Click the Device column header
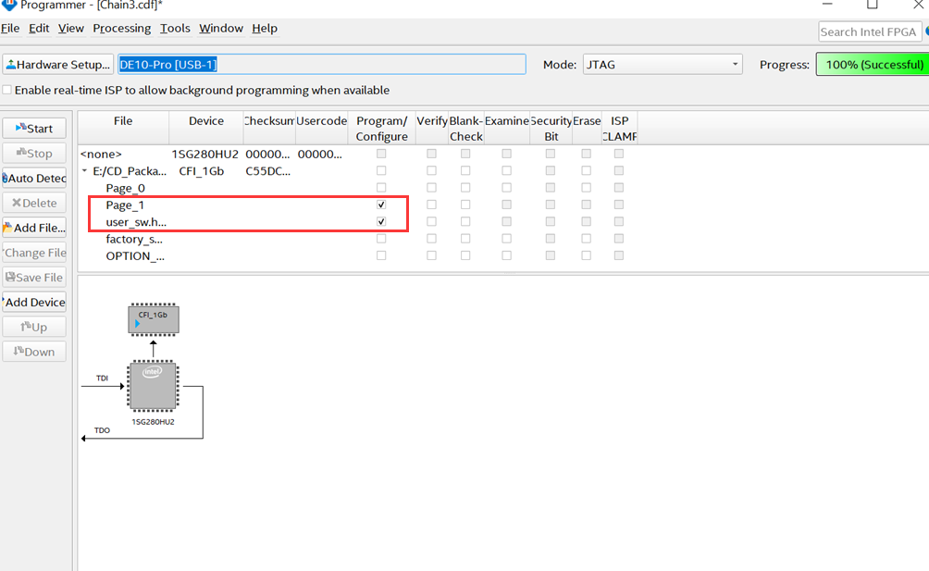Image resolution: width=929 pixels, height=571 pixels. coord(206,128)
